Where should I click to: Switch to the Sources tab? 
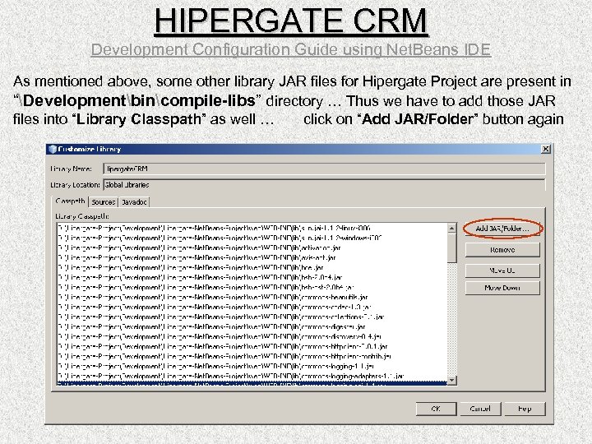[103, 202]
